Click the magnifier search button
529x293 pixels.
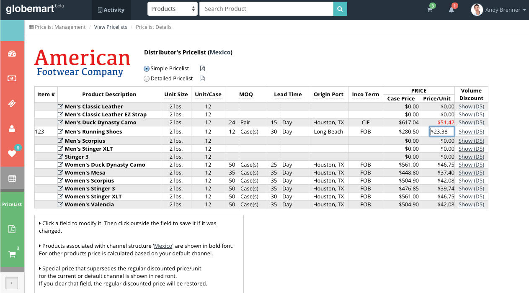(340, 9)
